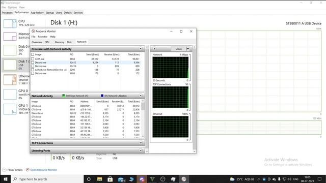Click the Network Activity list vertical scrollbar

click(x=143, y=118)
